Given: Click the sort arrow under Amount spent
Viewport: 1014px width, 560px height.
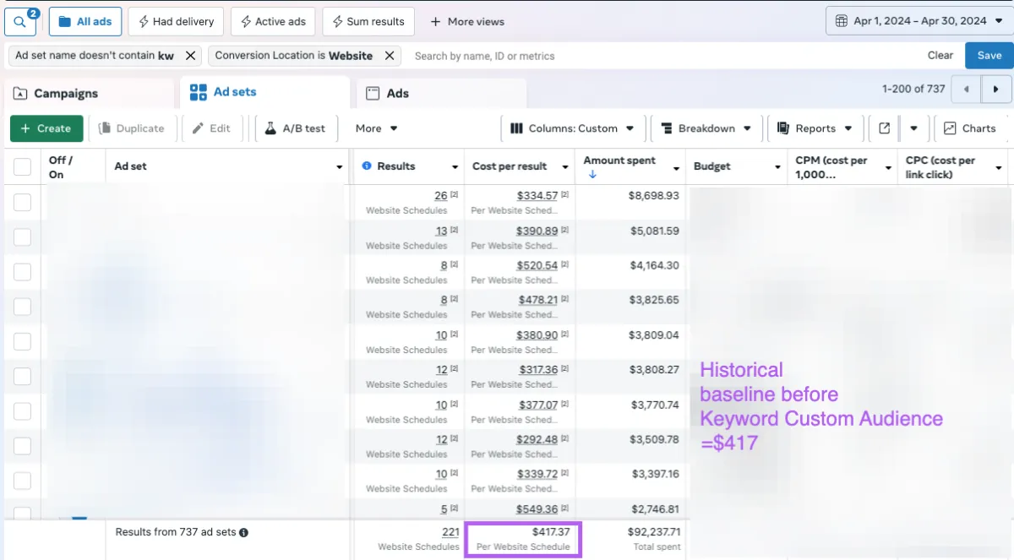Looking at the screenshot, I should pyautogui.click(x=592, y=175).
